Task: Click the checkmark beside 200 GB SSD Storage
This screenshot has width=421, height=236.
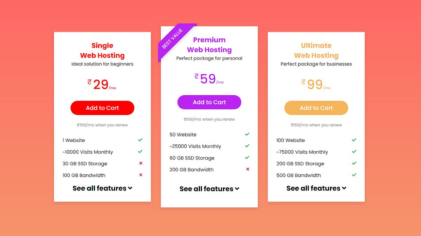Action: (x=354, y=163)
